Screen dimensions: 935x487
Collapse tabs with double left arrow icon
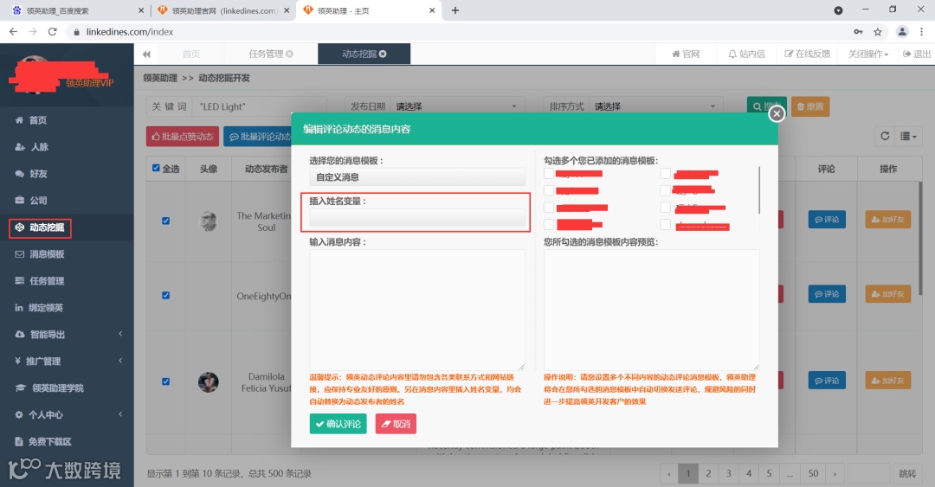pyautogui.click(x=146, y=54)
